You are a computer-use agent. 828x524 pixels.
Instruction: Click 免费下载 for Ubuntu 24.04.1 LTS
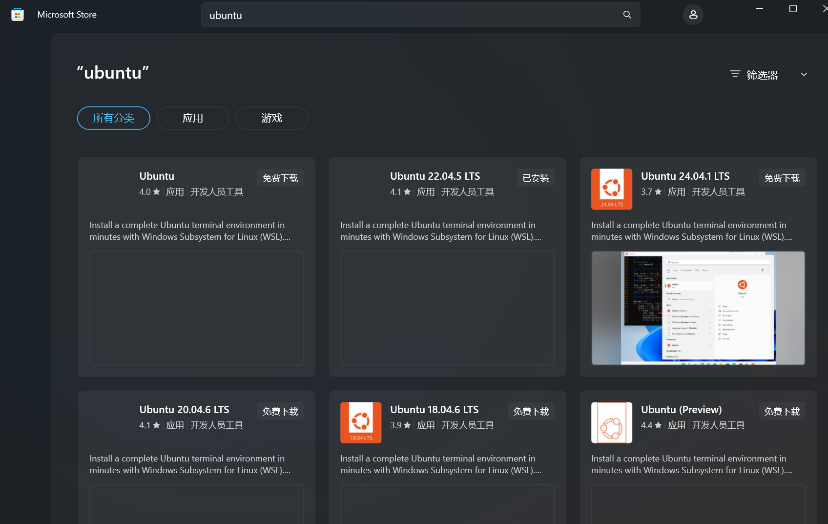pos(782,177)
